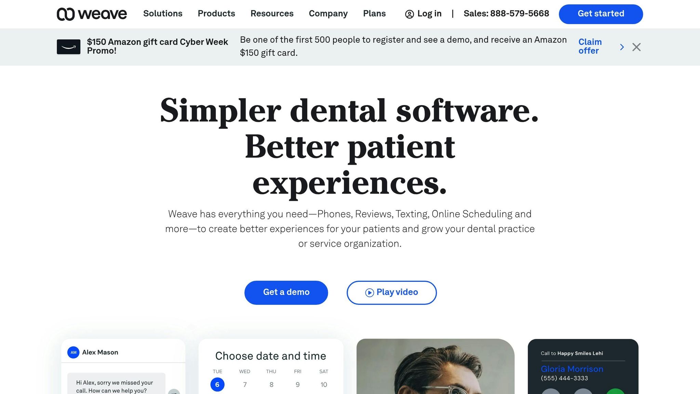The height and width of the screenshot is (394, 700).
Task: Click the Get a demo button
Action: (286, 292)
